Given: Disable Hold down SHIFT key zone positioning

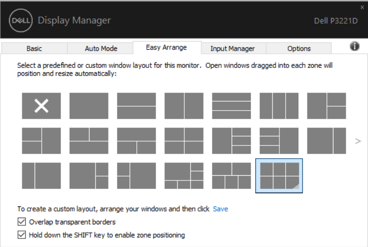Looking at the screenshot, I should 22,235.
